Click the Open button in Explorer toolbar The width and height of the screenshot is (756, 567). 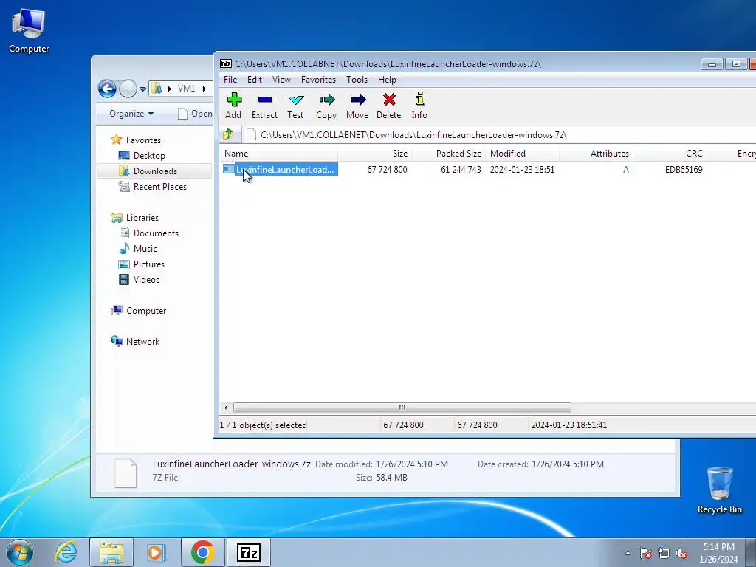point(195,114)
